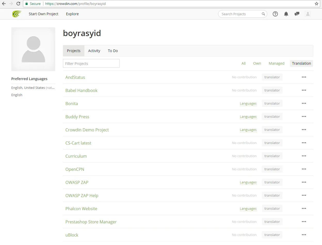The height and width of the screenshot is (245, 322).
Task: Open Phalcon Website row options menu
Action: point(304,208)
